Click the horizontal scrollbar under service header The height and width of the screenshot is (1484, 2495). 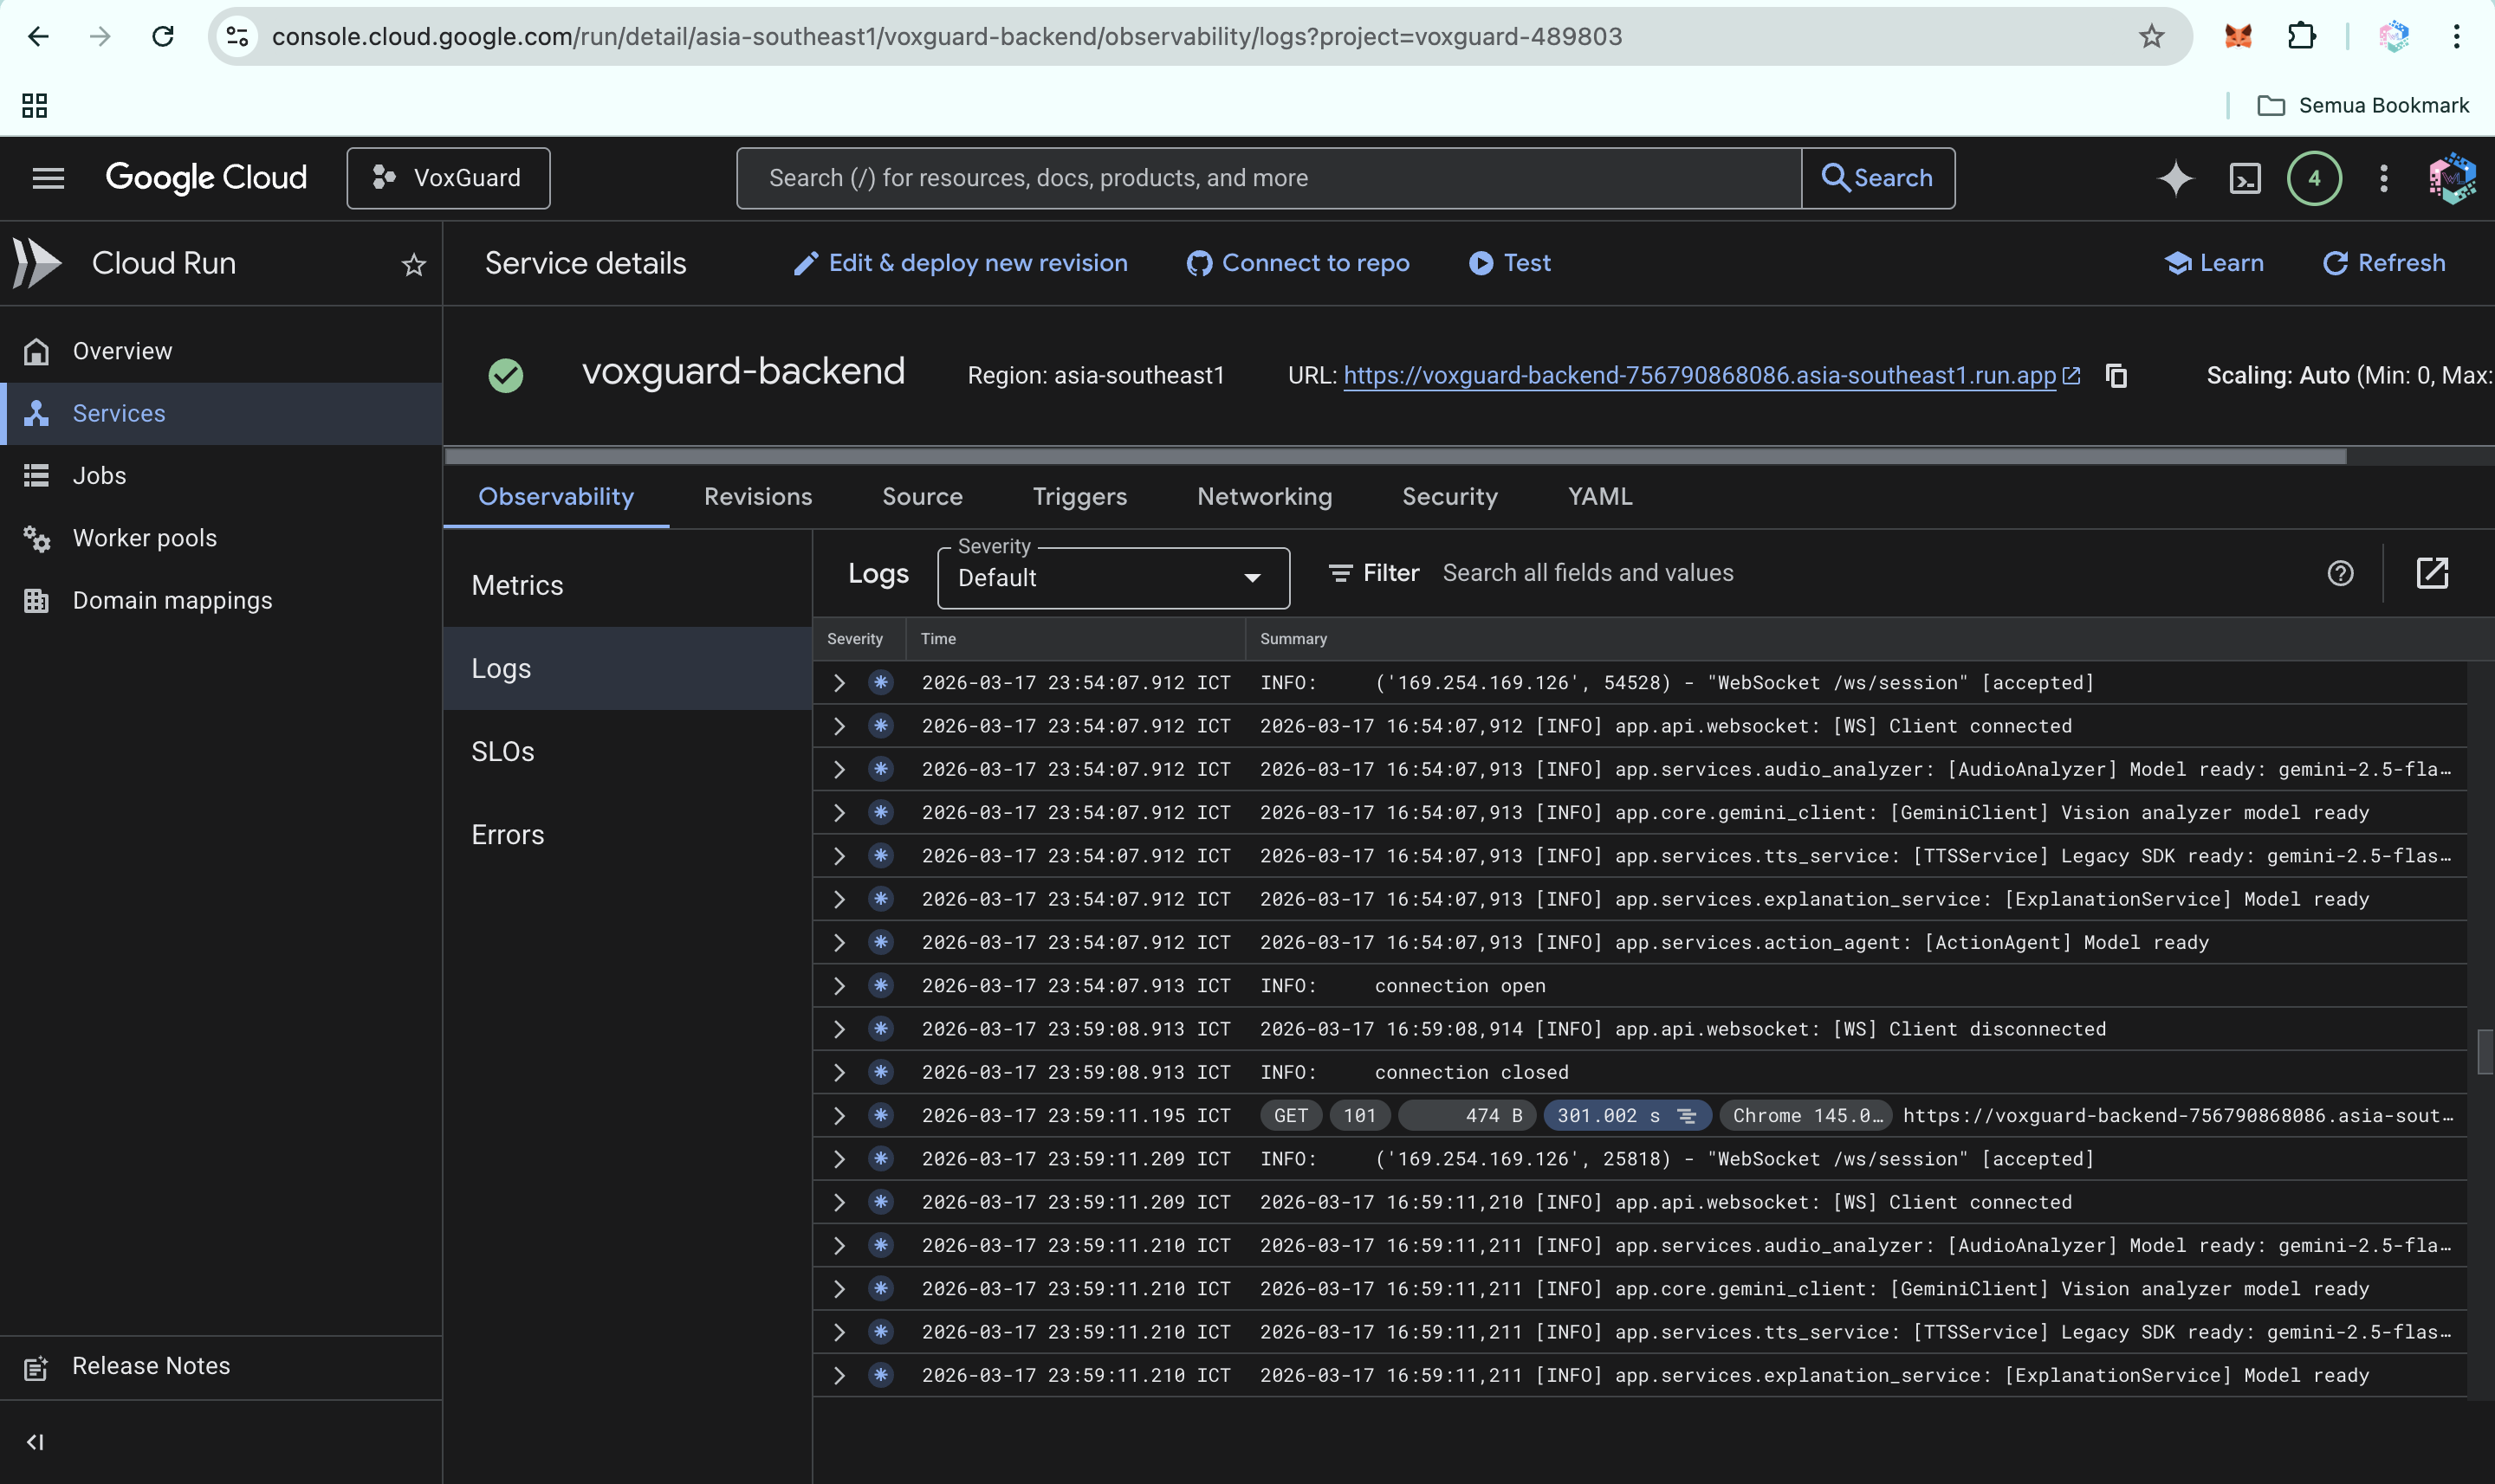(1395, 456)
